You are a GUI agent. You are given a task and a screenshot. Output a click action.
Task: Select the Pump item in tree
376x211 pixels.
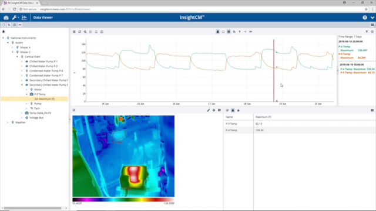click(38, 104)
